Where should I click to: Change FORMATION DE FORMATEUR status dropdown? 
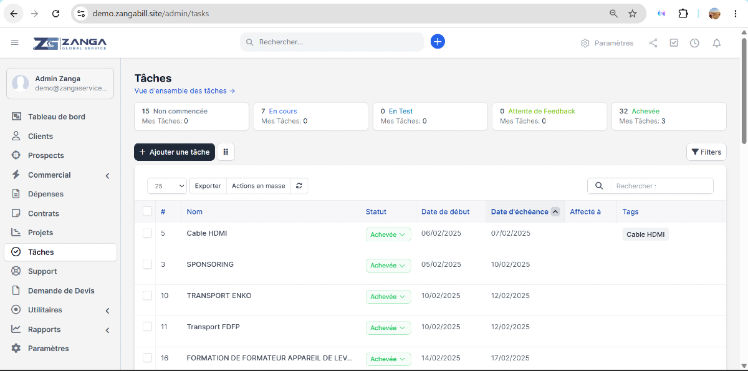(388, 359)
